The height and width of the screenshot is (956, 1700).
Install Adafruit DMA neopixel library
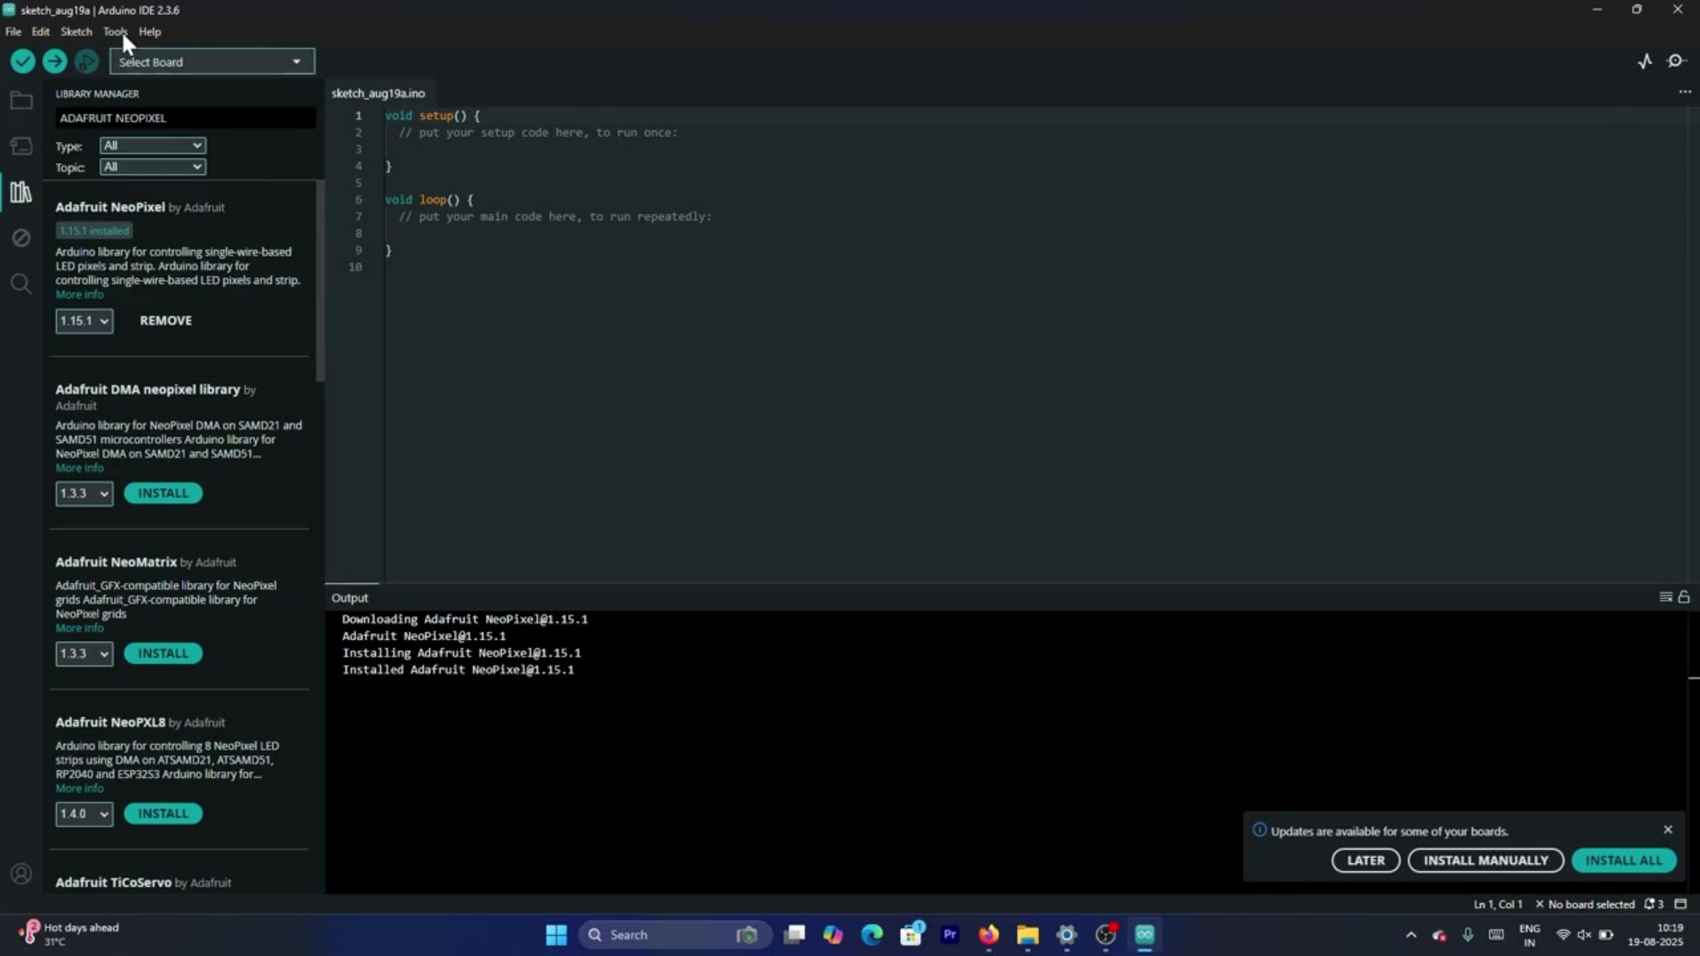[163, 494]
